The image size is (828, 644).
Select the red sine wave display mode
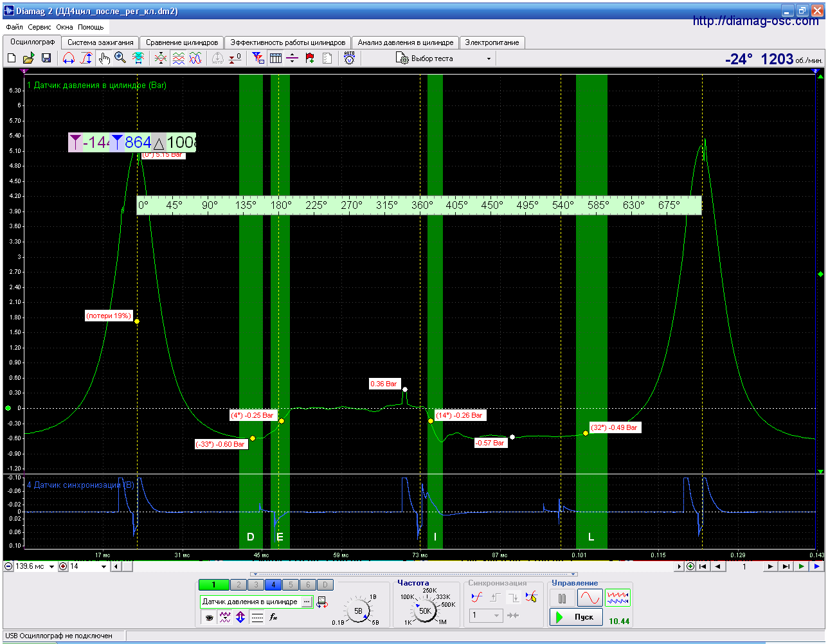point(590,599)
